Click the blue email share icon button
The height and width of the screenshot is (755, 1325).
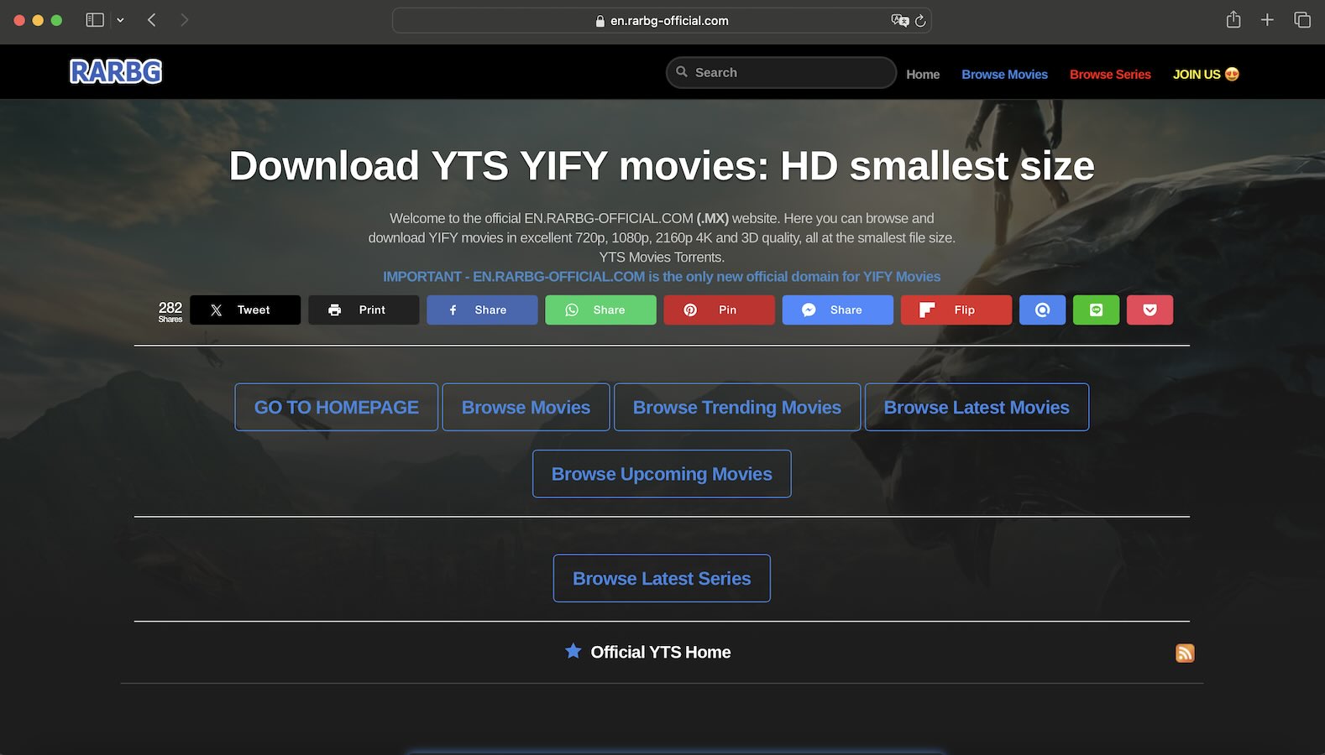pyautogui.click(x=1042, y=310)
